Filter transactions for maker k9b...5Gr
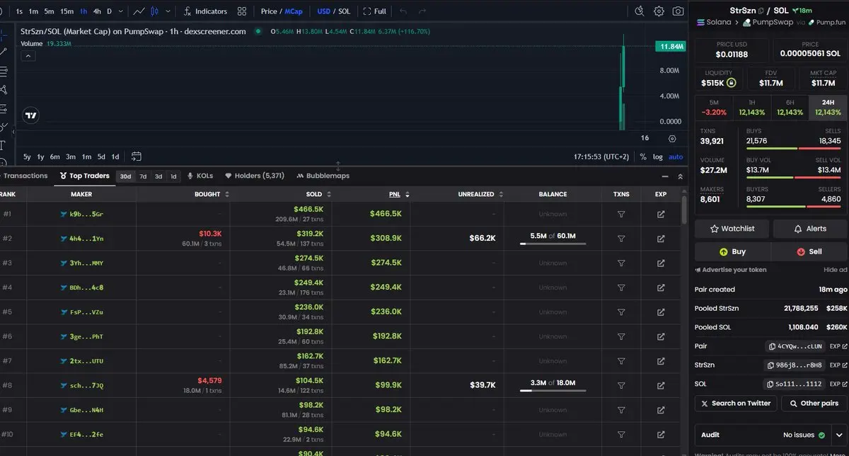Viewport: 849px width, 456px height. pos(621,214)
